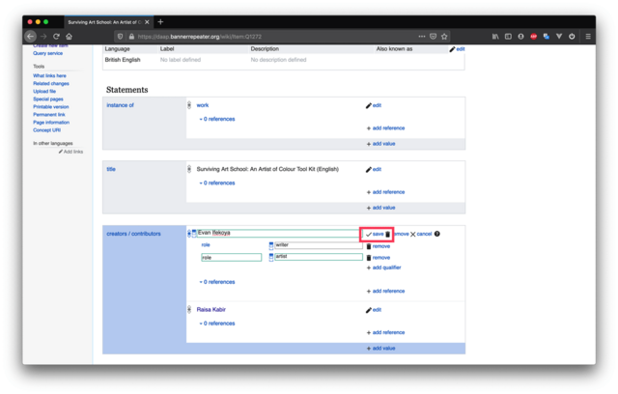618x394 pixels.
Task: Cancel editing the creators statement
Action: click(x=421, y=234)
